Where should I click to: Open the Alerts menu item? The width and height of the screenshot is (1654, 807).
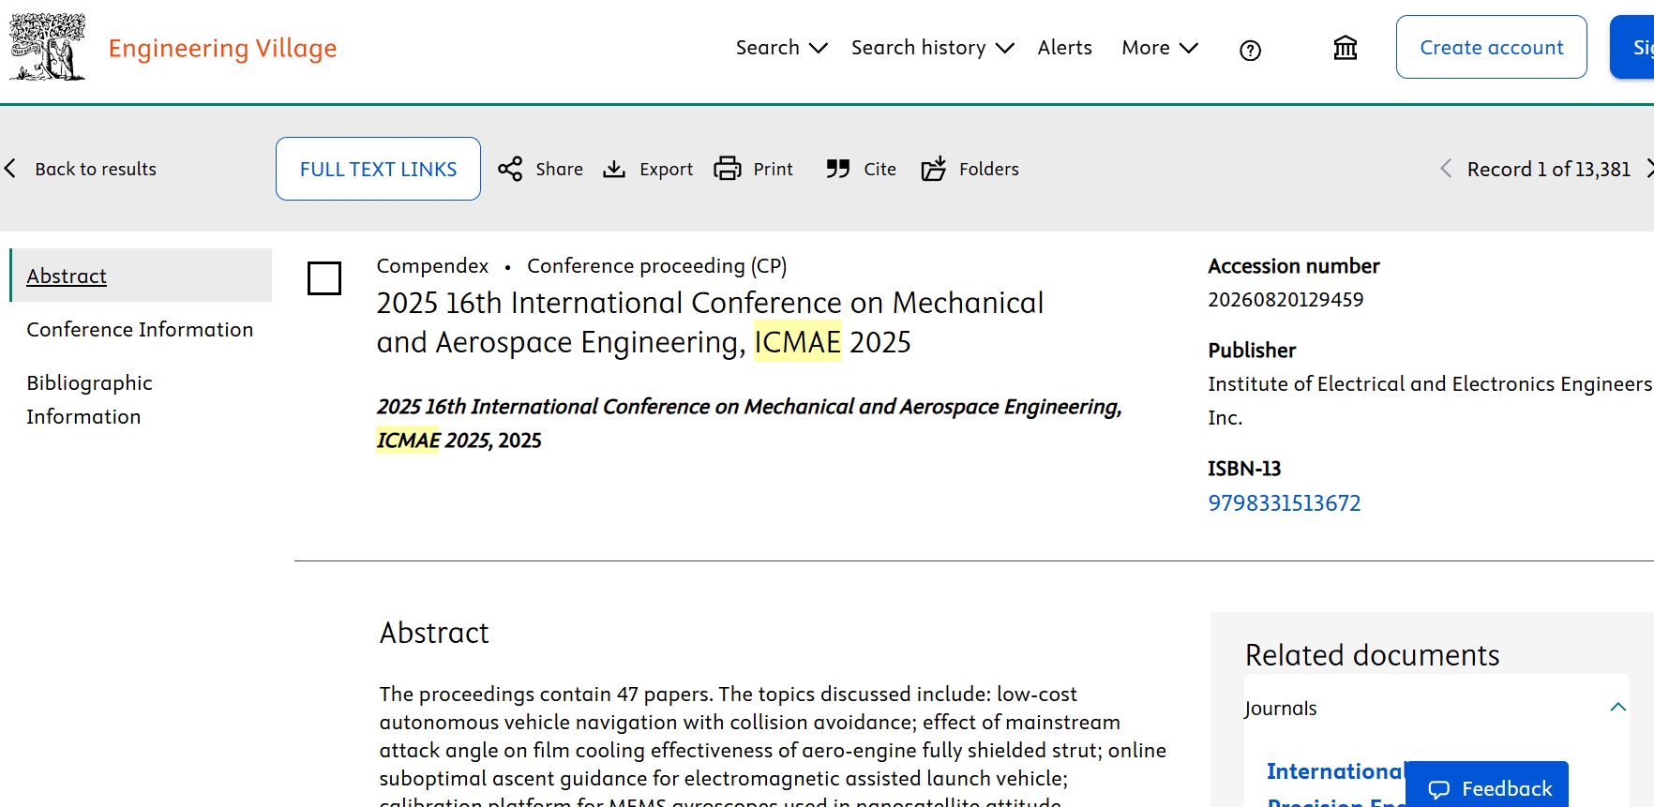pyautogui.click(x=1064, y=48)
